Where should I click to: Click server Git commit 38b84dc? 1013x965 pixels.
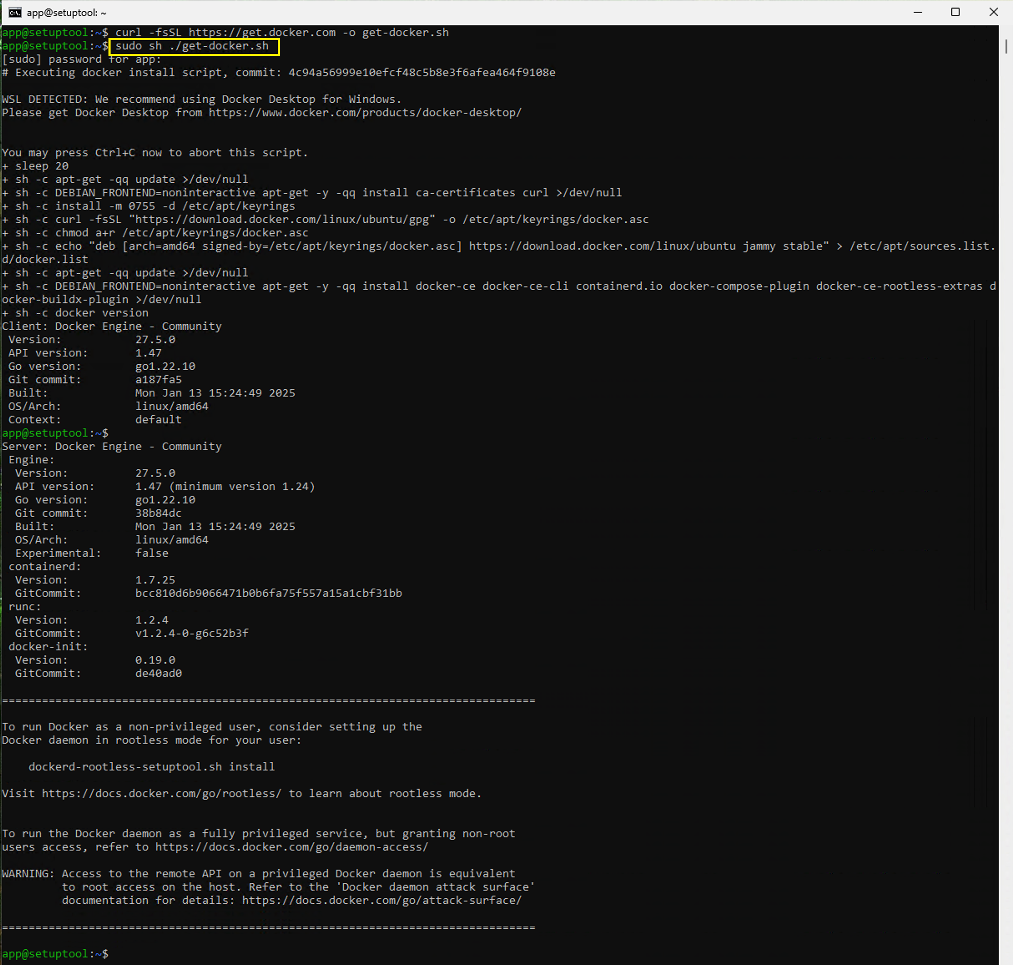click(159, 513)
